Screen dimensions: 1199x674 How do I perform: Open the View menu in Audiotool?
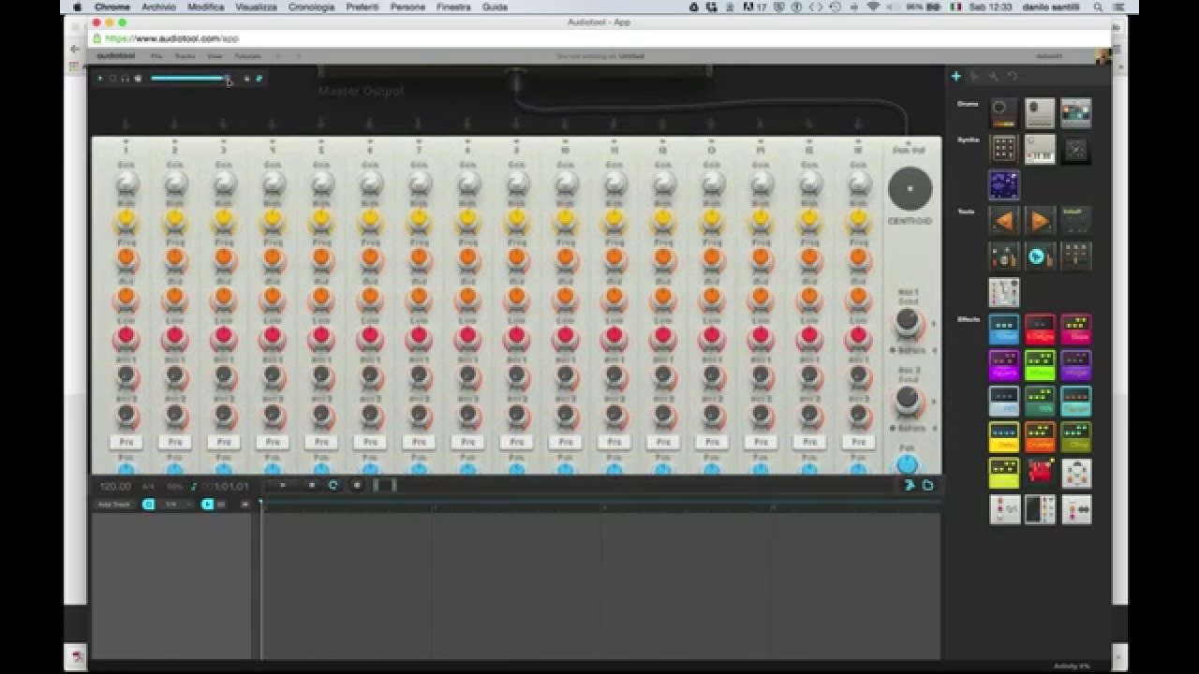point(214,56)
